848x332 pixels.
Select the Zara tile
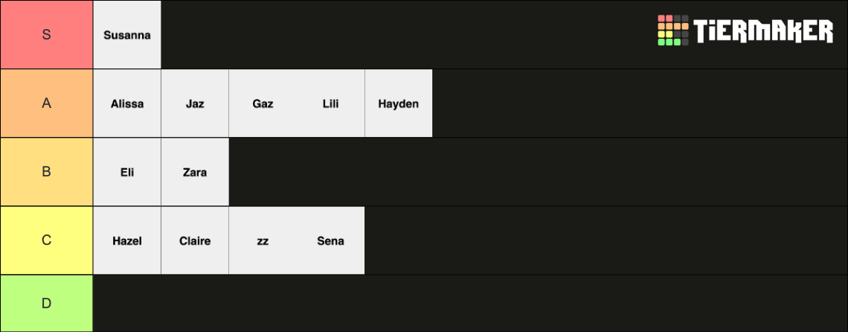(195, 172)
